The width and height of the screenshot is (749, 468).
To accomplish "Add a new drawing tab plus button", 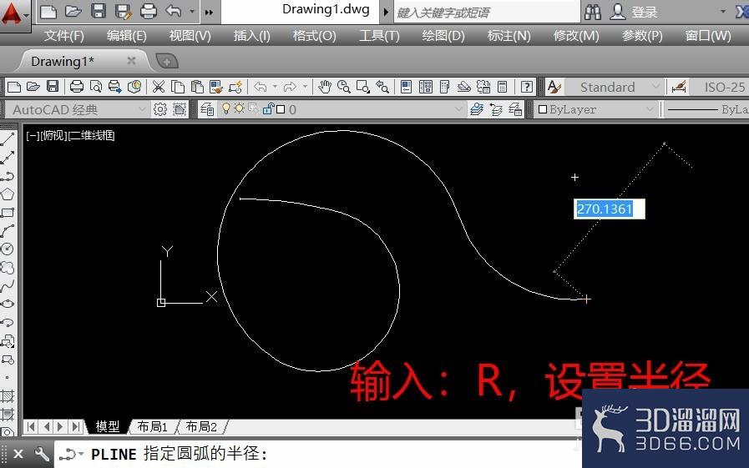I will 167,61.
